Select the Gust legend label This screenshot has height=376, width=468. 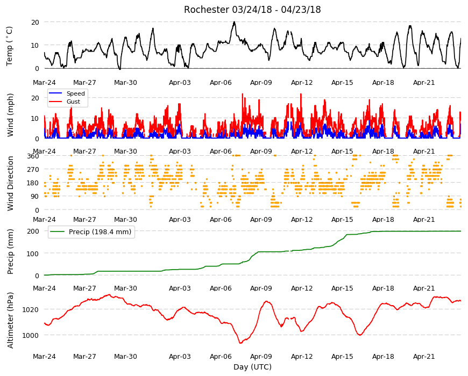(73, 102)
